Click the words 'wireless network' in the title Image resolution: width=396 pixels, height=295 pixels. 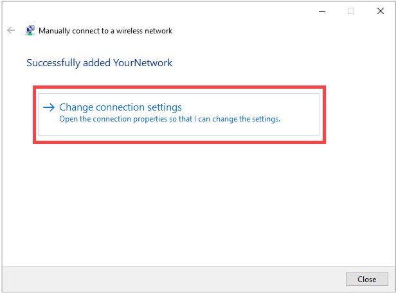pyautogui.click(x=144, y=31)
